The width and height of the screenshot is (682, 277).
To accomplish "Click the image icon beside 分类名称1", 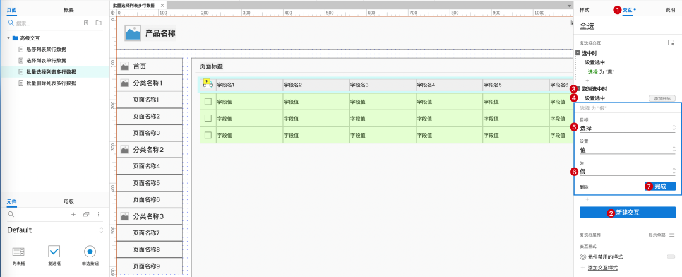I will pyautogui.click(x=124, y=83).
